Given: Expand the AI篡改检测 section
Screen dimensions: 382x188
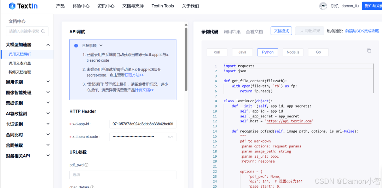Looking at the screenshot, I should click(48, 114).
